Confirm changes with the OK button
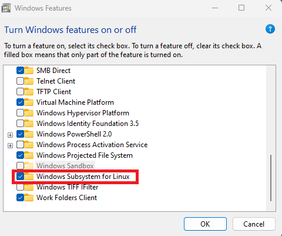The height and width of the screenshot is (236, 282). tap(205, 224)
